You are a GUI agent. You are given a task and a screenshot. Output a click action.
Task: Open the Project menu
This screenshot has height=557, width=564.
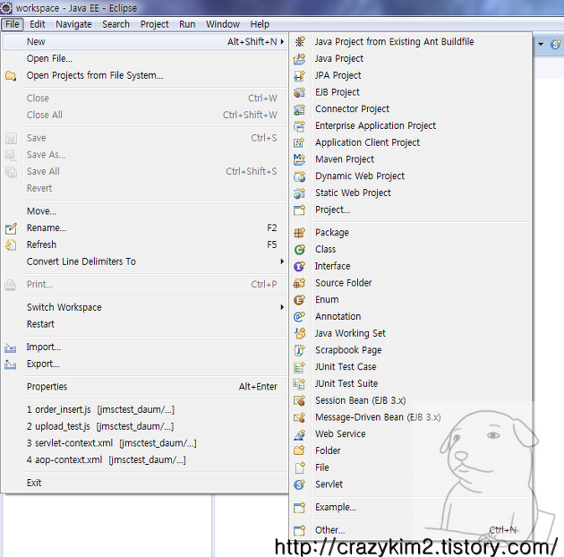point(154,24)
